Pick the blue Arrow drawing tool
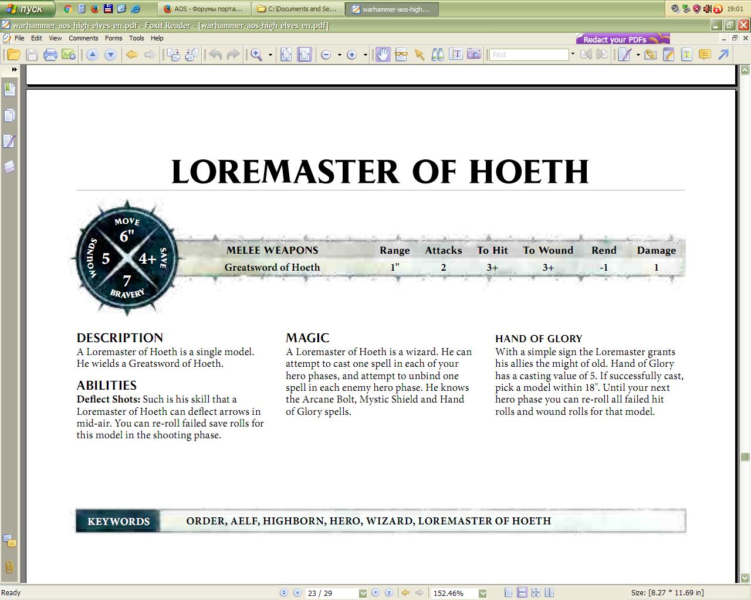Image resolution: width=751 pixels, height=600 pixels. [724, 54]
